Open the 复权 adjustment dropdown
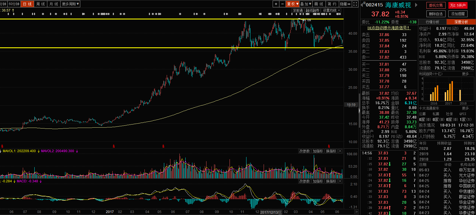476x215 pixels. 292,4
